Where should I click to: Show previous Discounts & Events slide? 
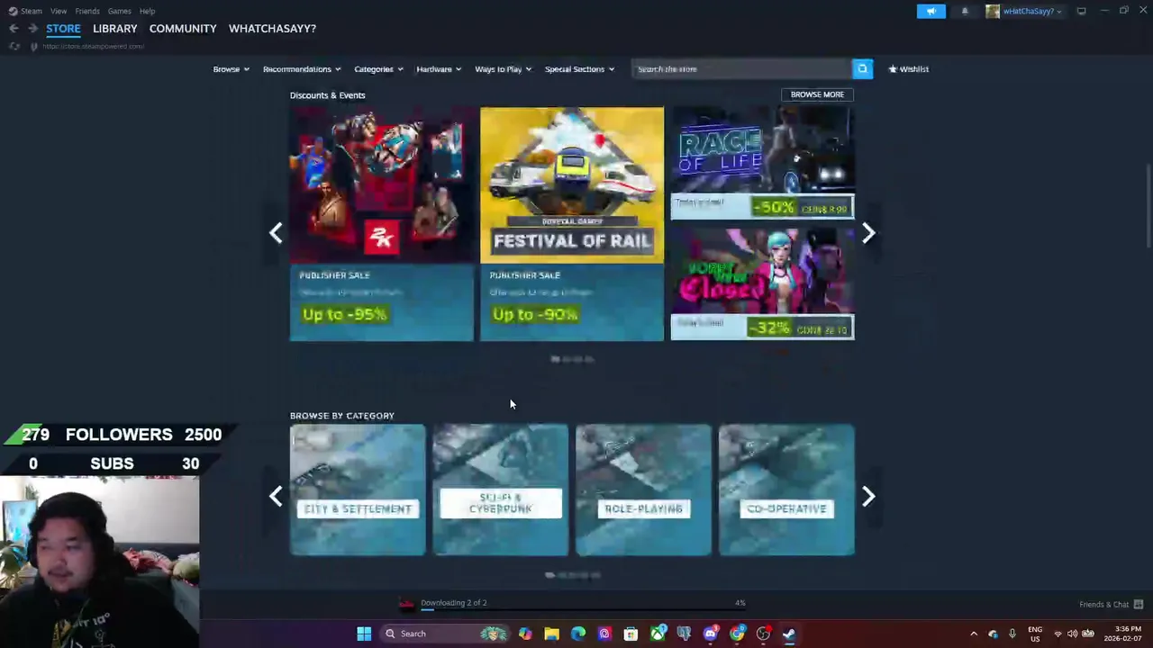(x=276, y=233)
